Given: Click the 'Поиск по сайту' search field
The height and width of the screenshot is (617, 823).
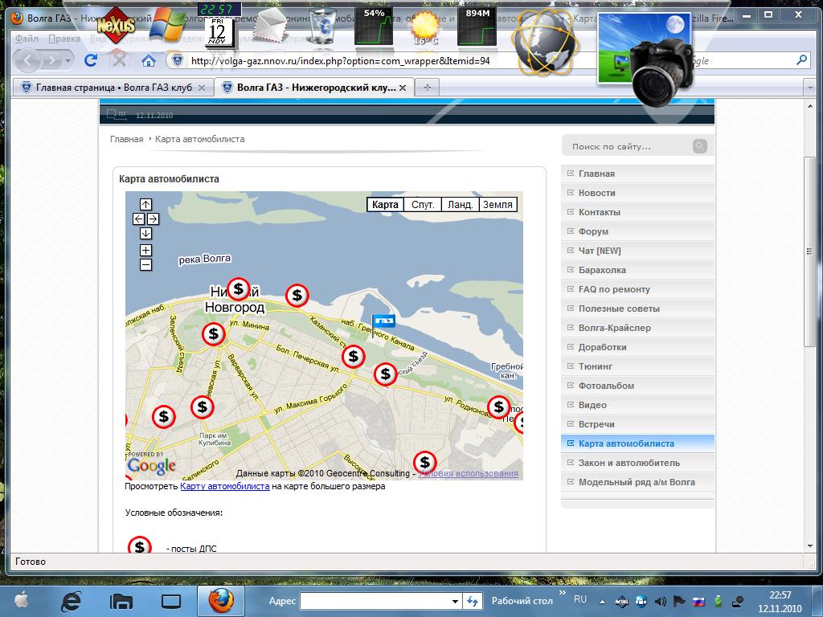Looking at the screenshot, I should point(630,146).
